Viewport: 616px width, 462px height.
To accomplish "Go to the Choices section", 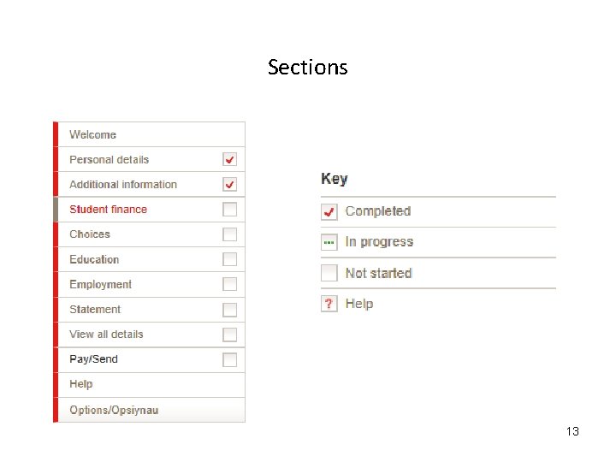I will [90, 234].
